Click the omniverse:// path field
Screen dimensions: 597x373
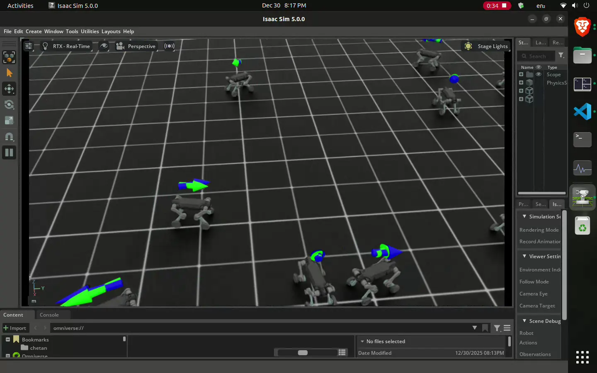(166, 328)
